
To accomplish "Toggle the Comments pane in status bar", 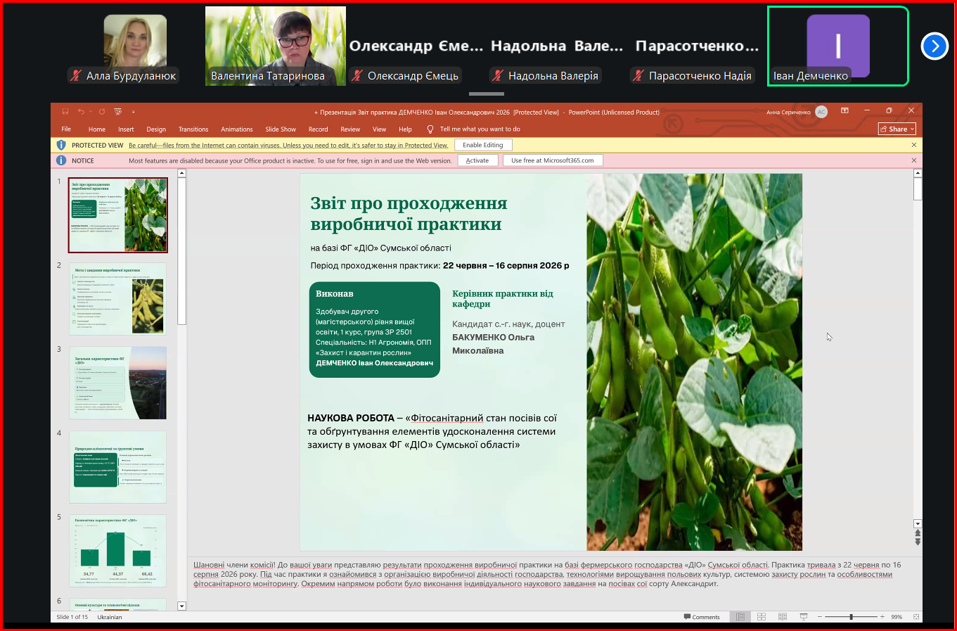I will (702, 617).
